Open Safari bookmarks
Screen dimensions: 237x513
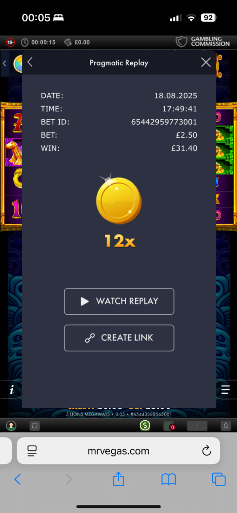[169, 480]
